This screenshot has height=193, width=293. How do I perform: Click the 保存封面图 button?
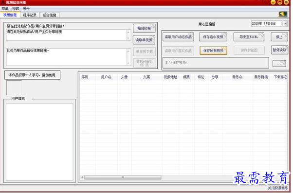249,50
